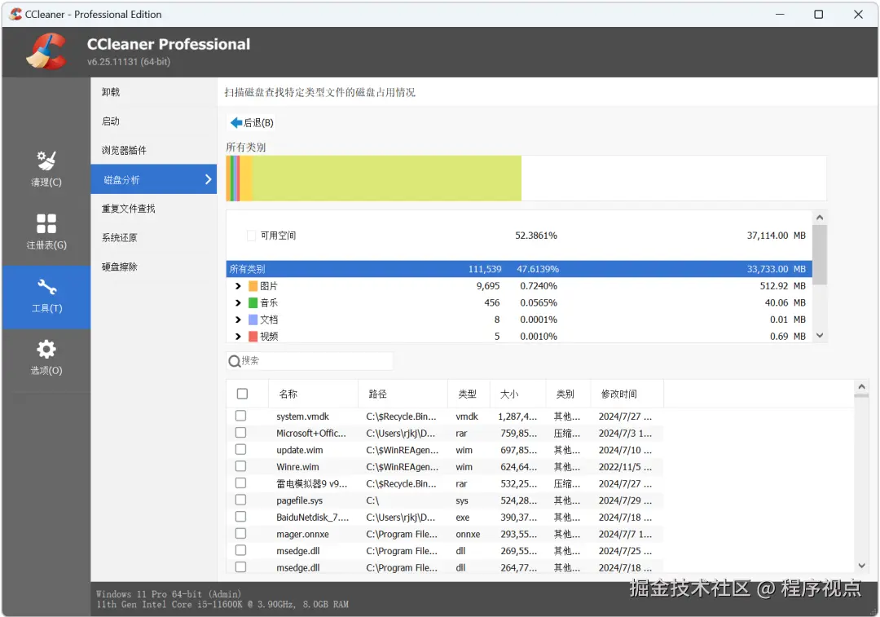This screenshot has height=617, width=880.
Task: Click the CCleaner logo in header
Action: (x=47, y=51)
